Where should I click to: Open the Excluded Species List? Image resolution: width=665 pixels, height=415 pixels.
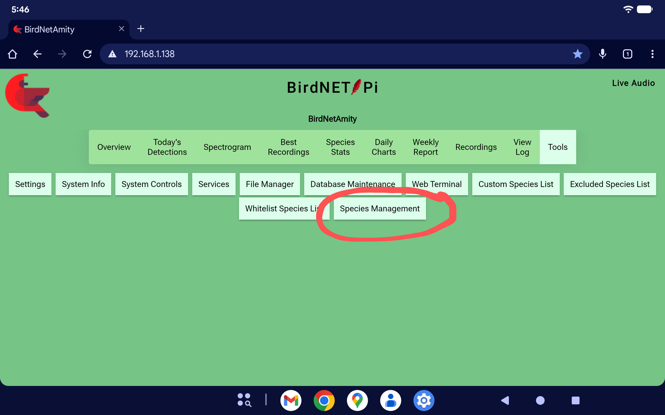609,184
